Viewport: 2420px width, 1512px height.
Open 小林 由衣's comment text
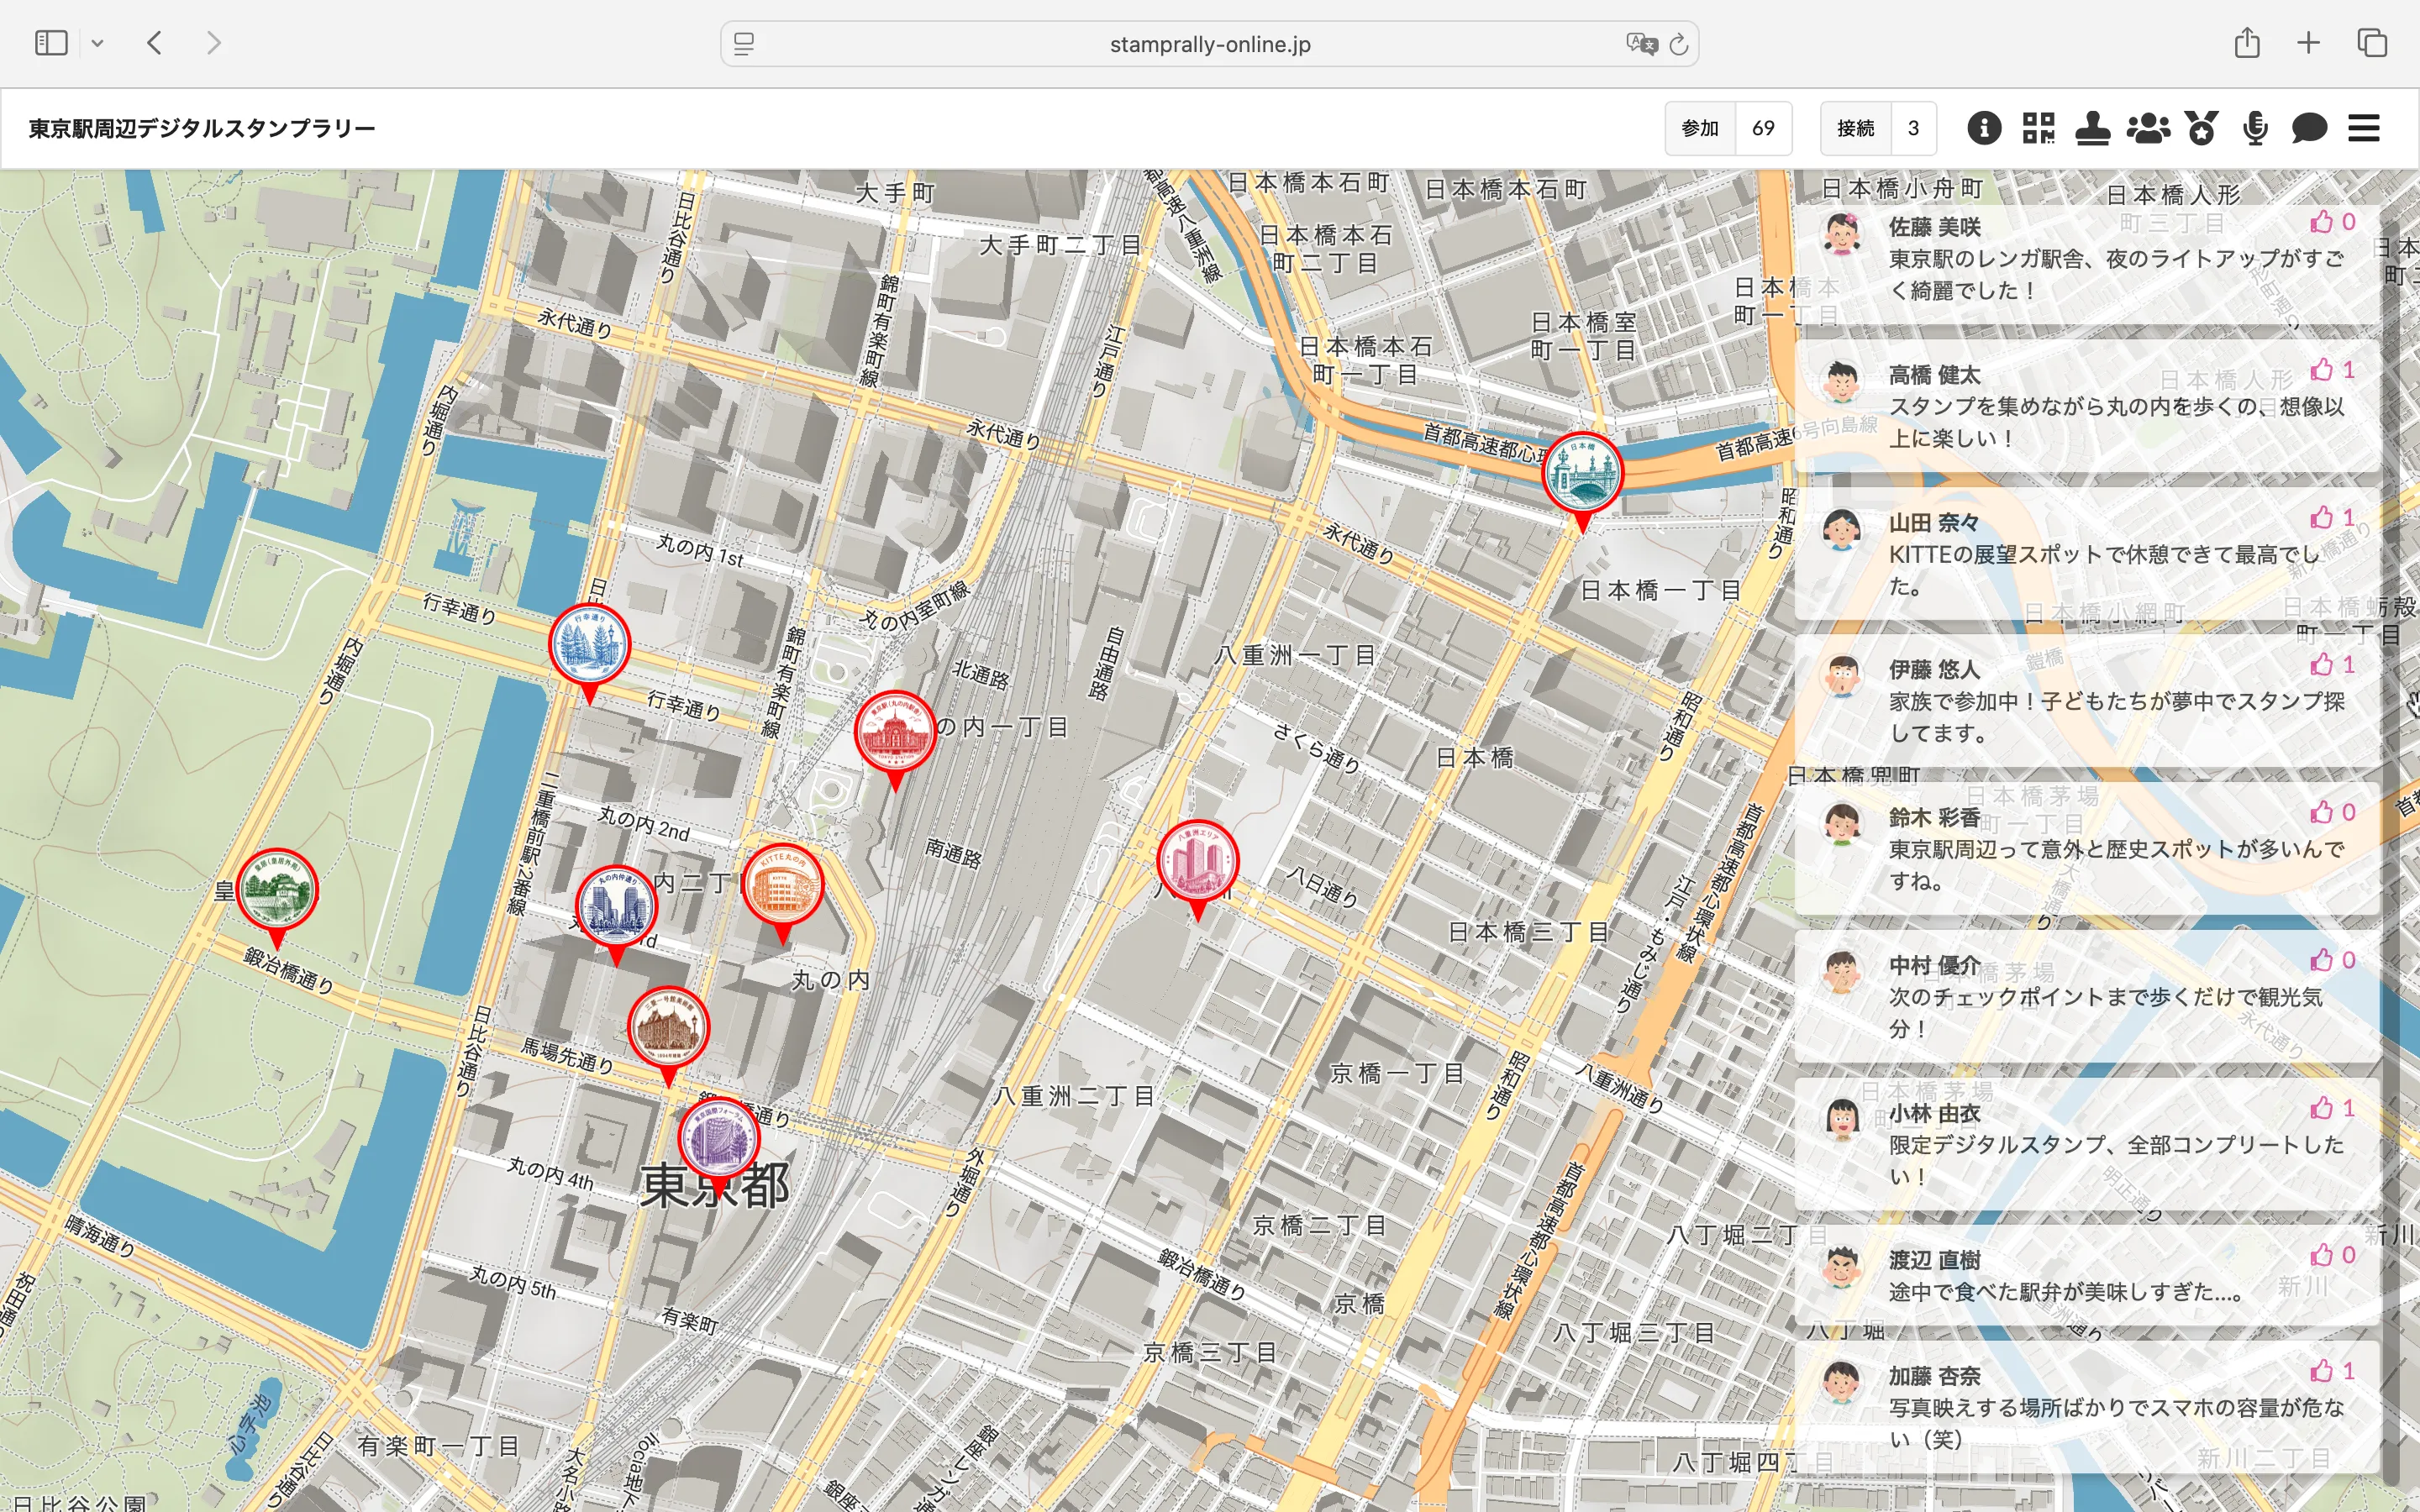[x=2115, y=1160]
